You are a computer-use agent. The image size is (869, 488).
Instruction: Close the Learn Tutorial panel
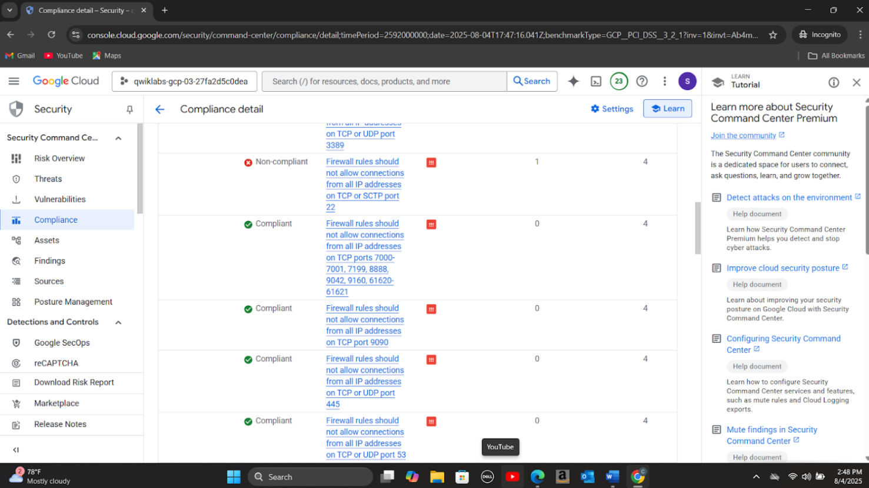(x=857, y=82)
